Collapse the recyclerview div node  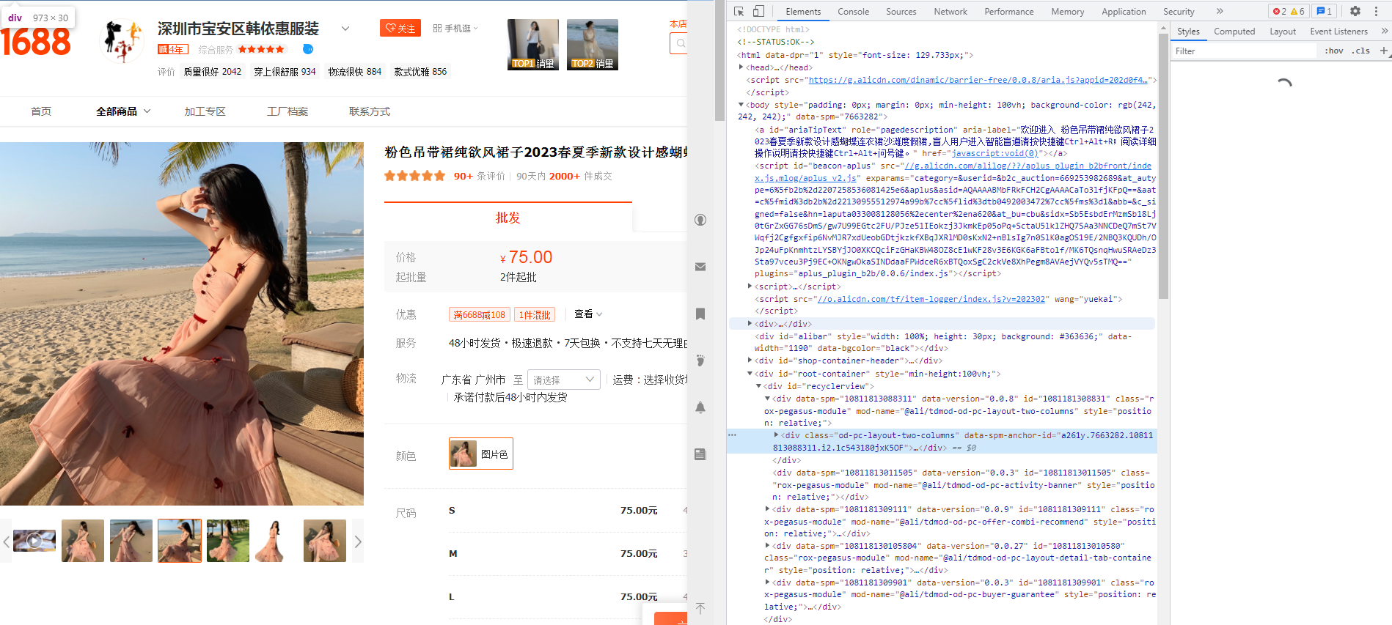[758, 386]
